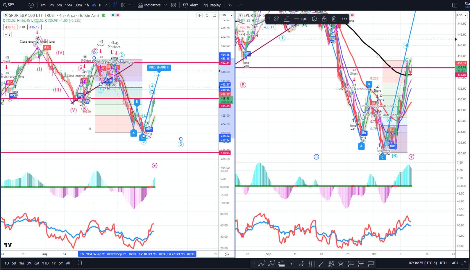Click the undo arrow
The image size is (470, 270).
(x=230, y=5)
